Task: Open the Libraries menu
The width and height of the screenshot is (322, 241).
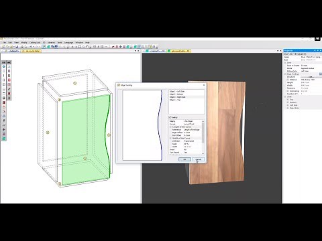Action: pyautogui.click(x=51, y=42)
